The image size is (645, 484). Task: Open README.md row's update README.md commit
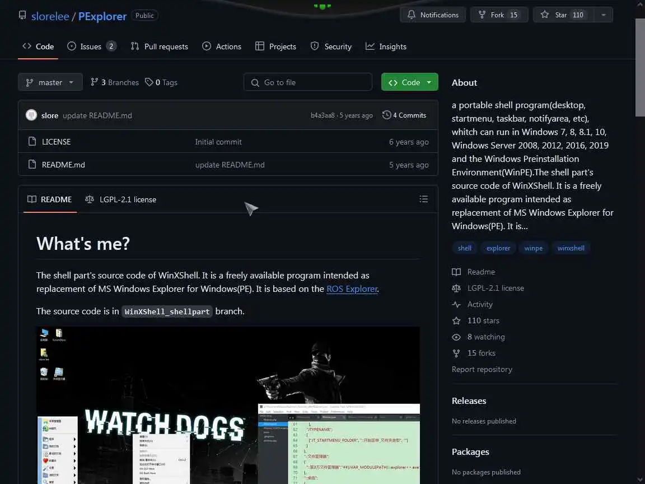pyautogui.click(x=230, y=165)
